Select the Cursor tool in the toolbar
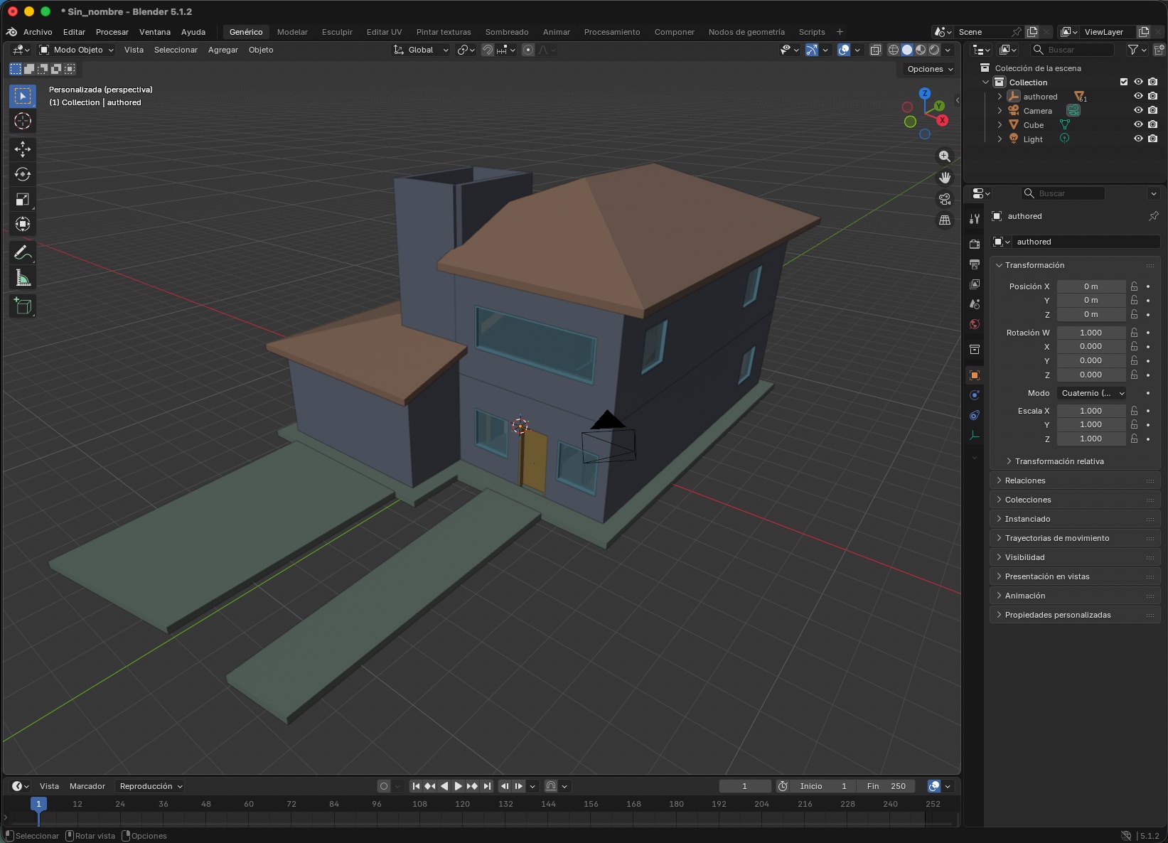The image size is (1168, 843). [x=23, y=121]
